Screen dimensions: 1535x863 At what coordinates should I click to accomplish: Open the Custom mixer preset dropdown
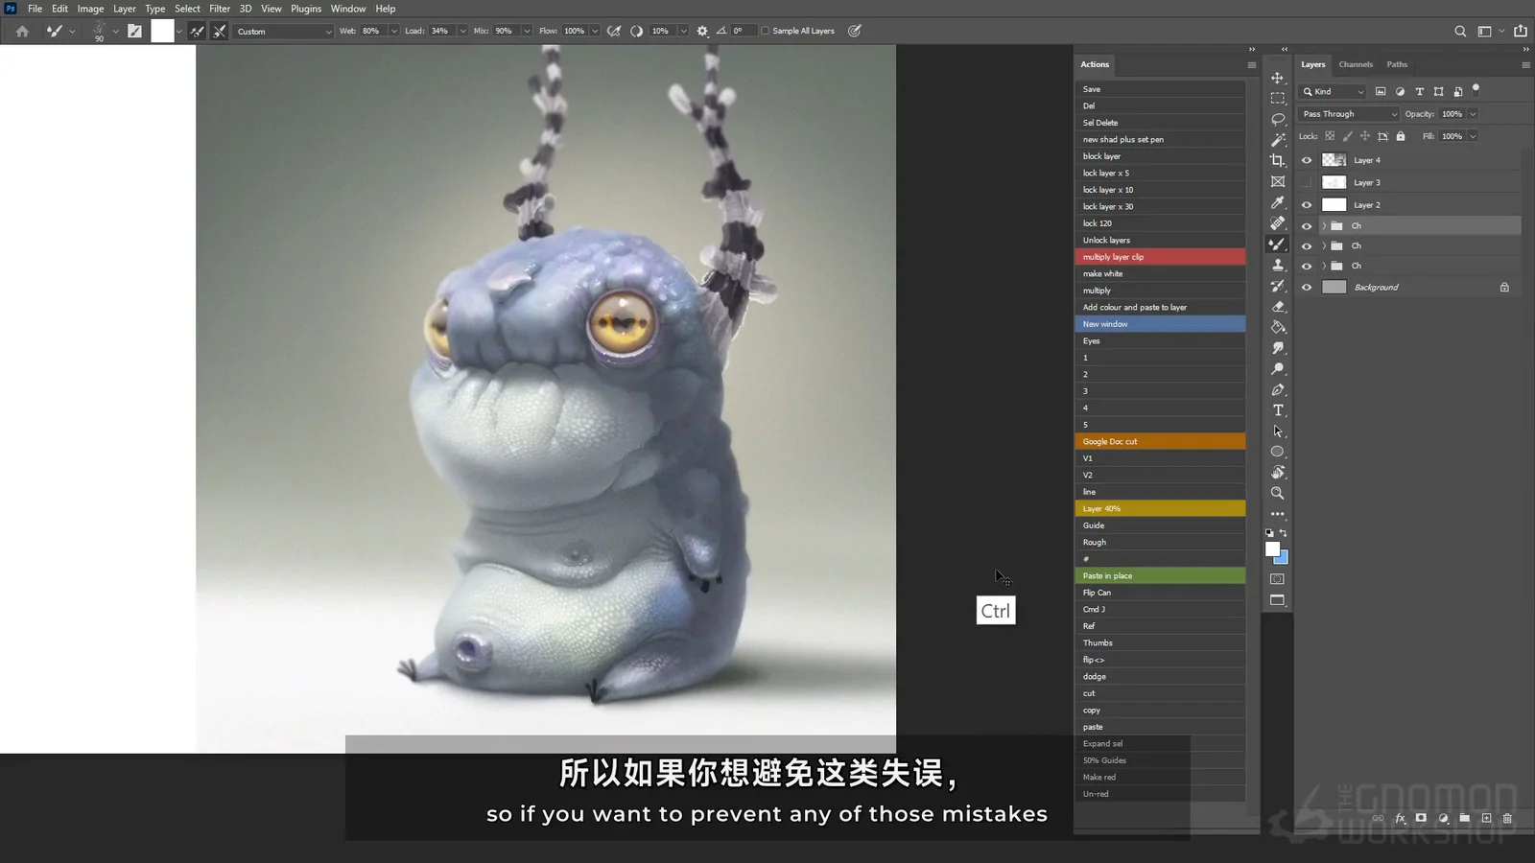284,31
